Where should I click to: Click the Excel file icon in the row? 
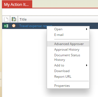[x=6, y=26]
